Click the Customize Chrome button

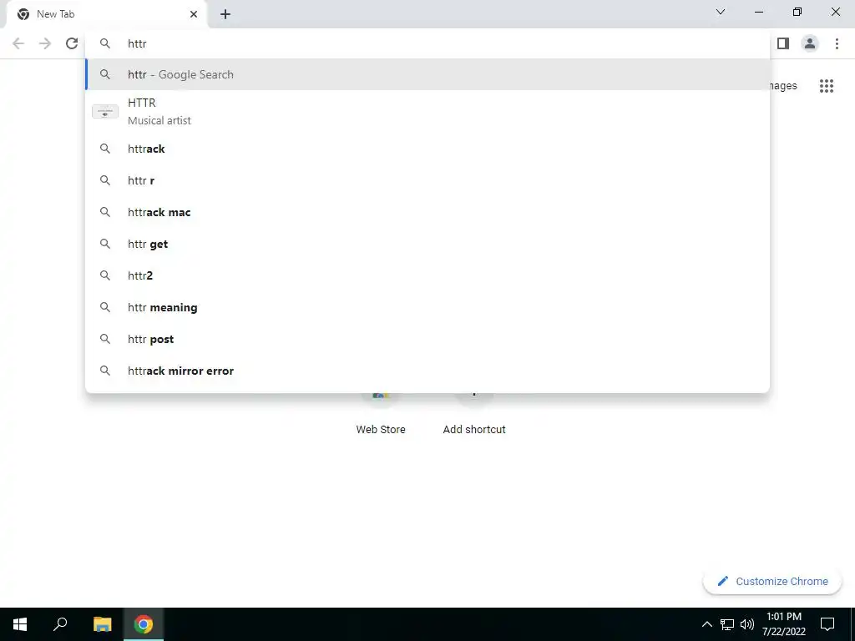[x=772, y=581]
